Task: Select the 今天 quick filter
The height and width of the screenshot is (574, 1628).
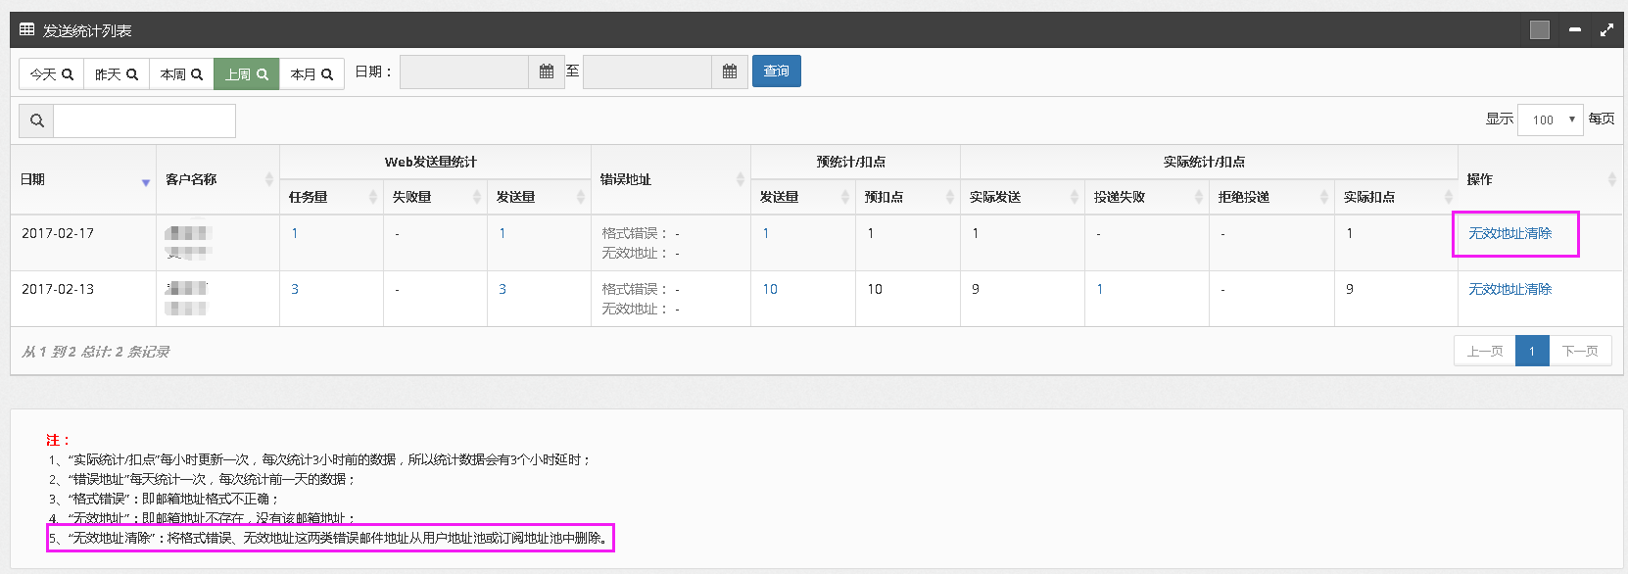Action: [52, 74]
